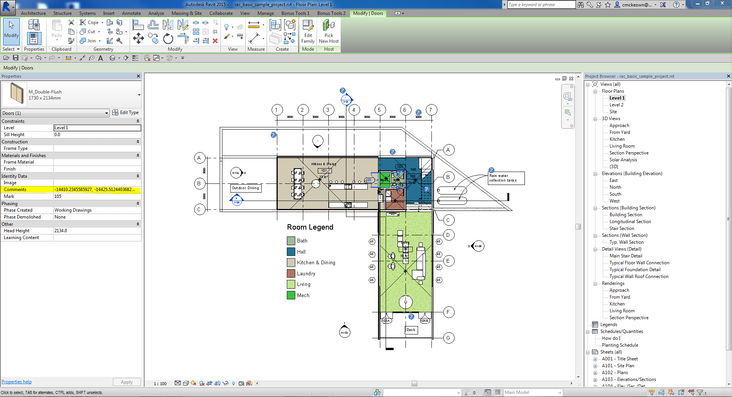Activate the Rotate tool
The height and width of the screenshot is (397, 732).
tap(168, 39)
